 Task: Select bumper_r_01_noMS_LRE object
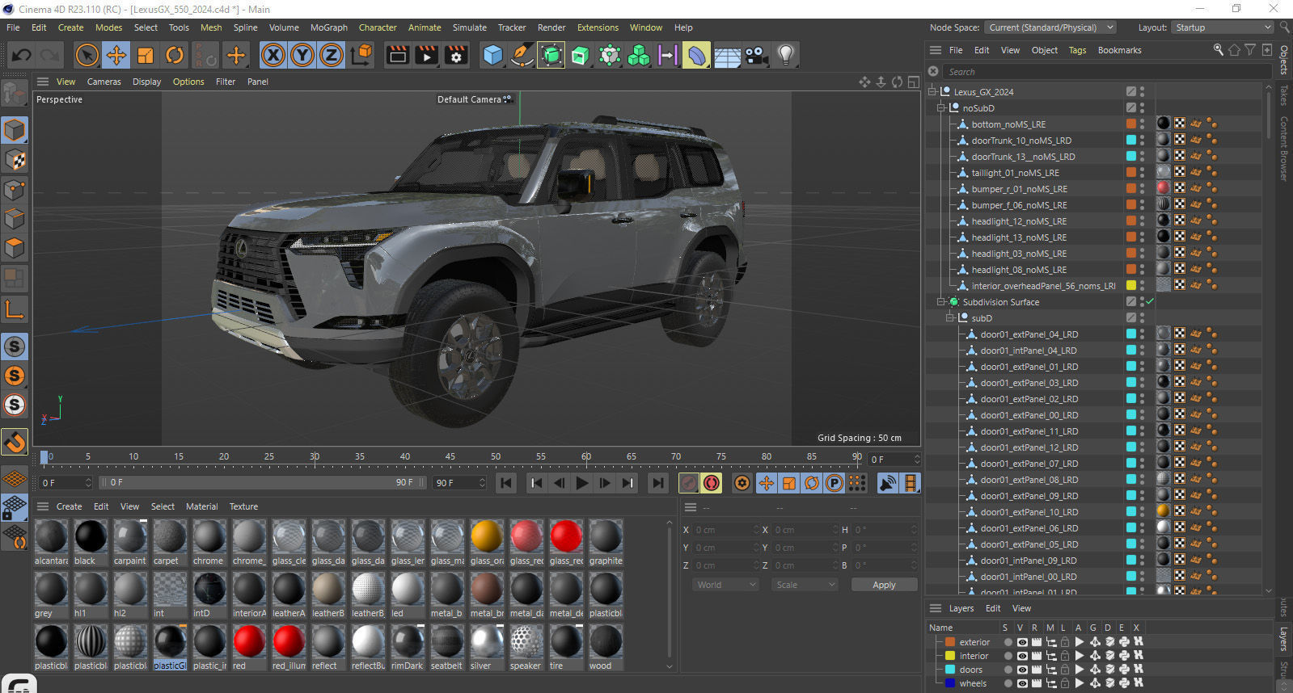pyautogui.click(x=1019, y=189)
